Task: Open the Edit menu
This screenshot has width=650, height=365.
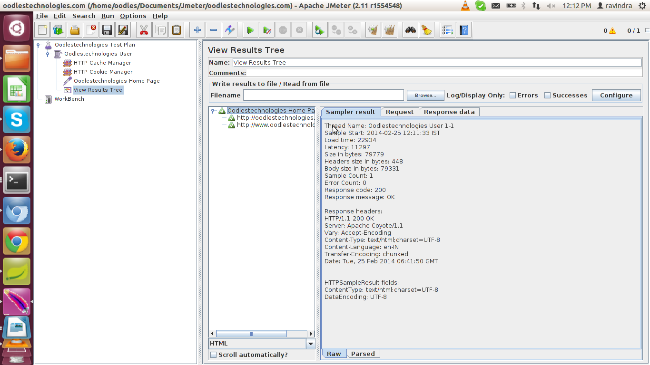Action: [60, 16]
